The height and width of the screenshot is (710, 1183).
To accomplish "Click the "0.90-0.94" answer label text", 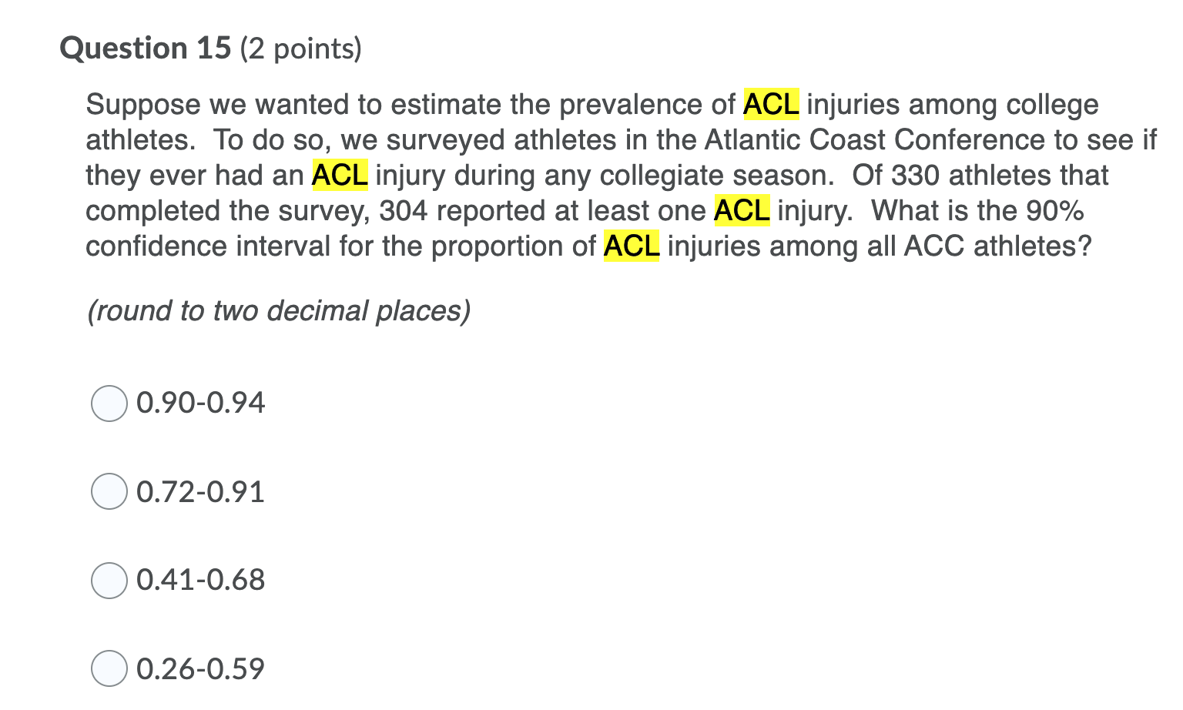I will (200, 403).
